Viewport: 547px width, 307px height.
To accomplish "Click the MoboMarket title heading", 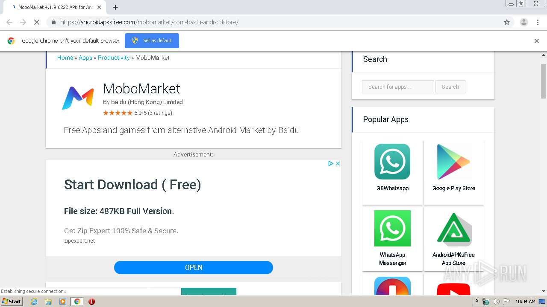I will pyautogui.click(x=142, y=88).
